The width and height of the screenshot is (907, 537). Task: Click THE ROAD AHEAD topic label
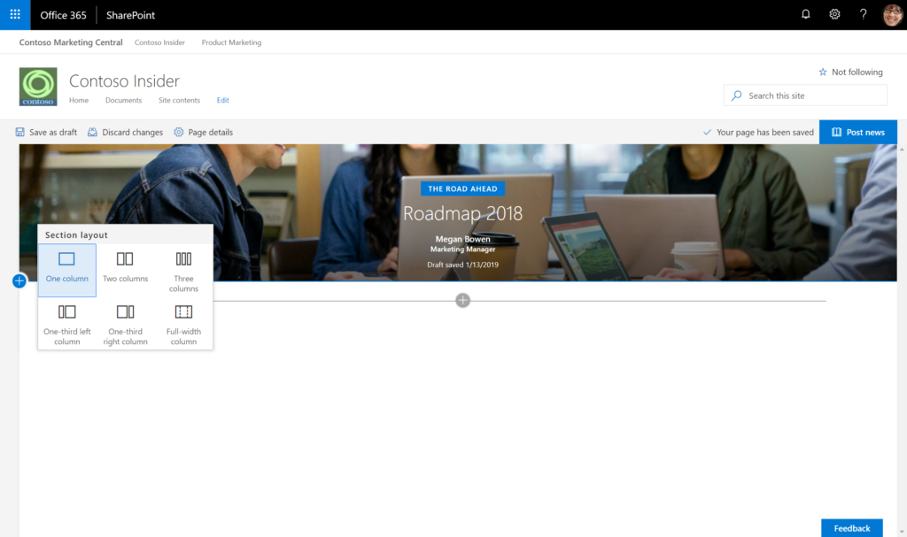tap(462, 188)
